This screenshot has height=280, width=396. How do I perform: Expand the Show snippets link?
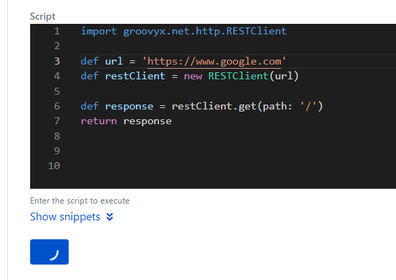(x=65, y=217)
